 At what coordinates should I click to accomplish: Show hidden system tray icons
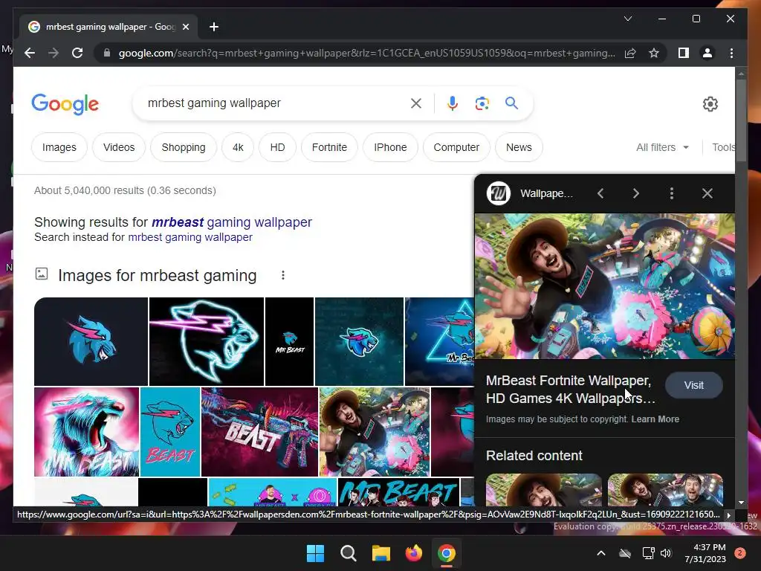coord(600,553)
